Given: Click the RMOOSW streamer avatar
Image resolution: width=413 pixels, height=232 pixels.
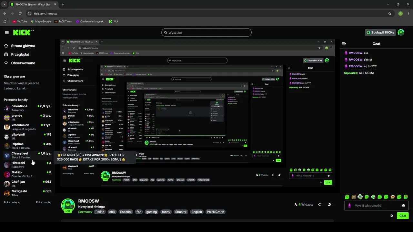Looking at the screenshot, I should pyautogui.click(x=68, y=206).
